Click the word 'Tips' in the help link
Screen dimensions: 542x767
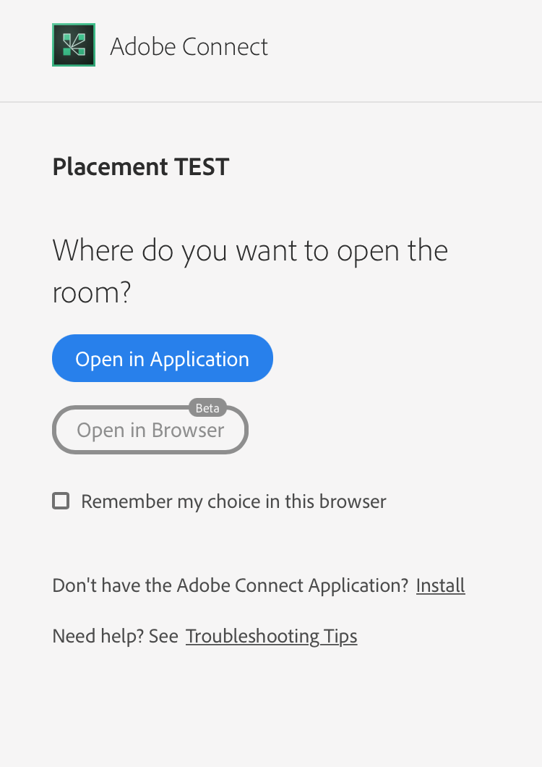click(340, 637)
